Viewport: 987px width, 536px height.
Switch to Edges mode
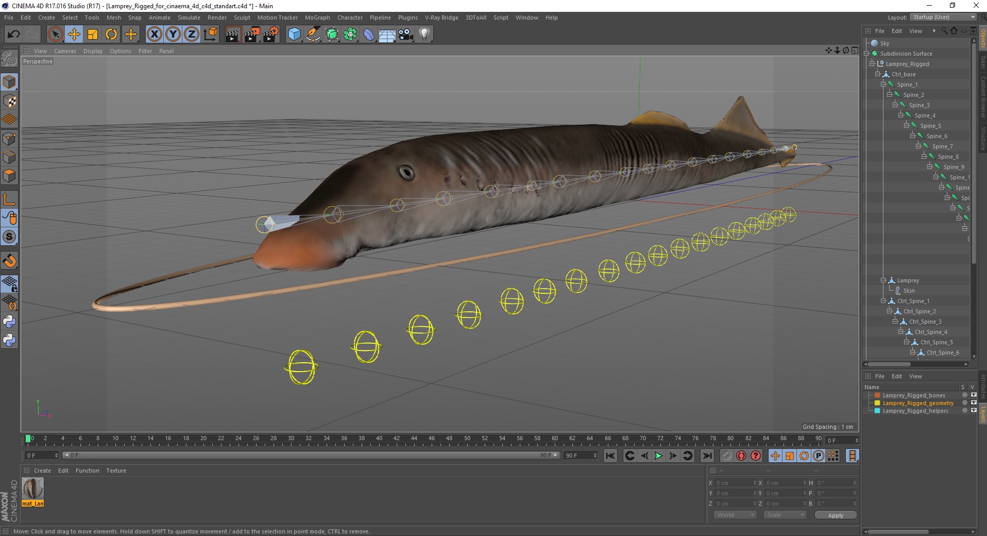click(9, 157)
